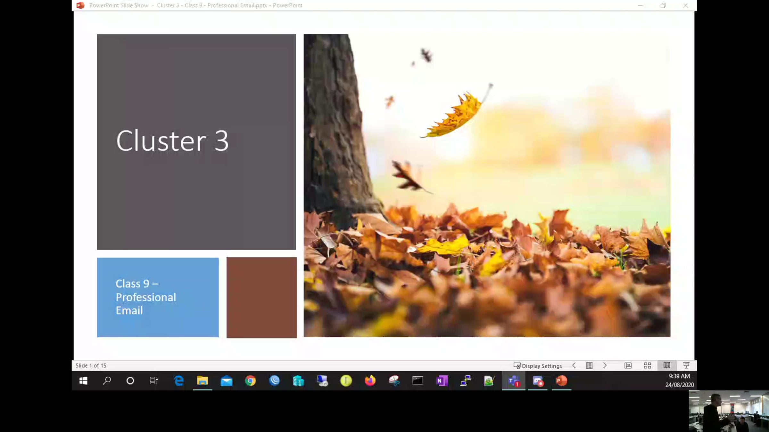This screenshot has width=769, height=432.
Task: Advance to next slide arrow
Action: coord(605,365)
